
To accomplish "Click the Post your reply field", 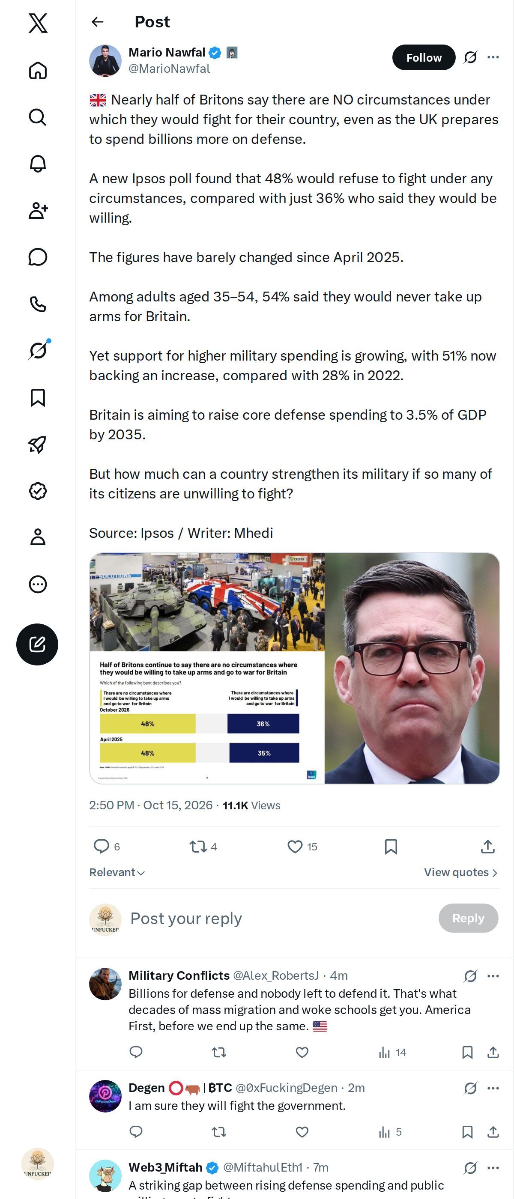I will (279, 918).
